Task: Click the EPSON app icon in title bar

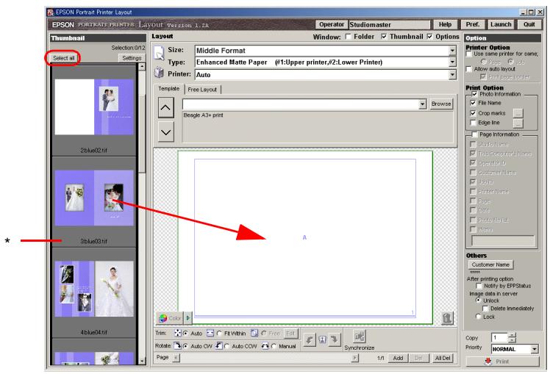Action: tap(51, 12)
